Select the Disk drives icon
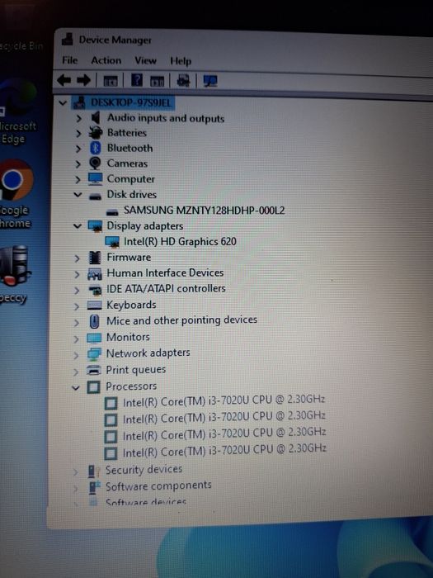Viewport: 433px width, 578px height. pos(95,197)
